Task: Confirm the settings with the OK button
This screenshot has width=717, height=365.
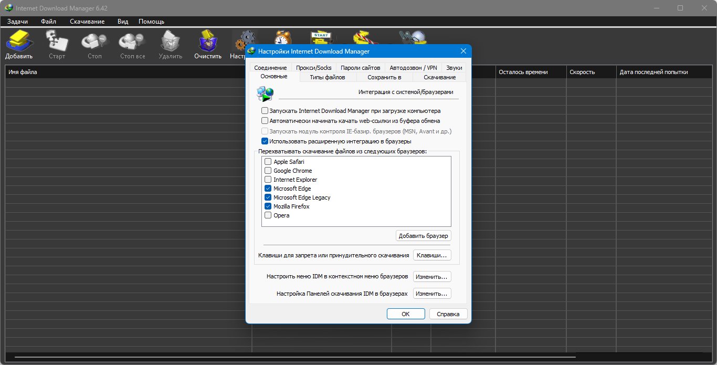Action: tap(406, 314)
